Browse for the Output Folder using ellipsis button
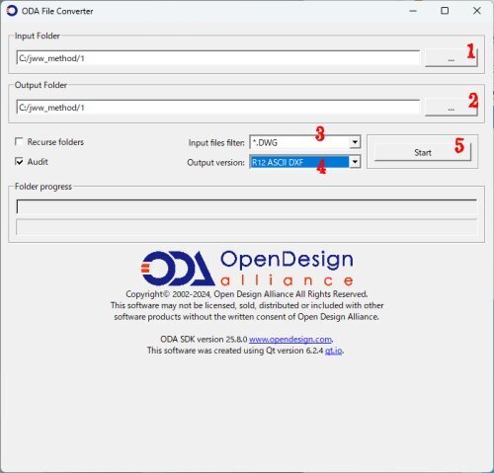Image resolution: width=494 pixels, height=473 pixels. [x=452, y=108]
